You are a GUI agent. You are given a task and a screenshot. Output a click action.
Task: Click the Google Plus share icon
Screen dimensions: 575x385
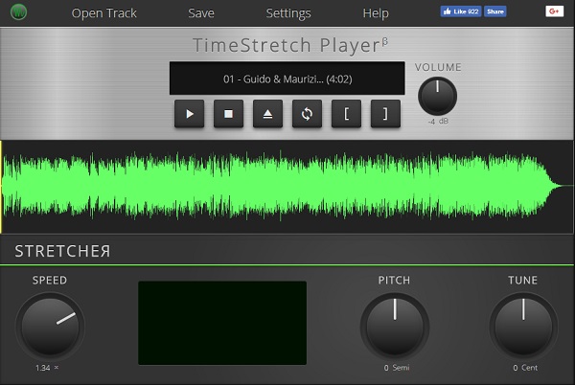[x=553, y=11]
